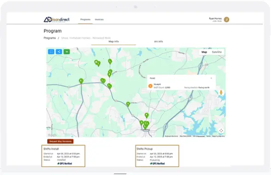
Task: Click the map recenter location icon
Action: (x=221, y=130)
